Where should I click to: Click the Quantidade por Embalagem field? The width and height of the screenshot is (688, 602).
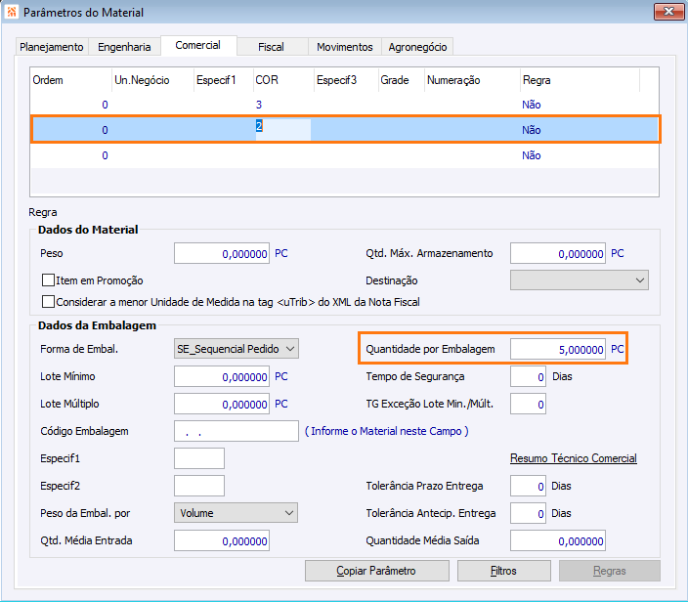coord(557,349)
